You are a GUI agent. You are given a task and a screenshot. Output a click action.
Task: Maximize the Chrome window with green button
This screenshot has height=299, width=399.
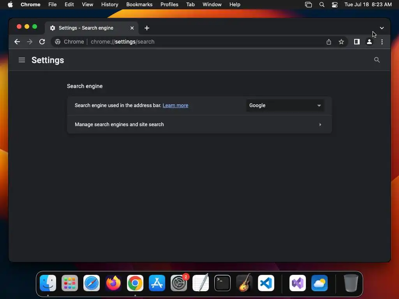[x=35, y=27]
